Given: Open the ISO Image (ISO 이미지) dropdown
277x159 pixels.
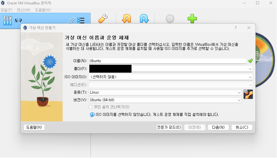Looking at the screenshot, I should pos(171,77).
